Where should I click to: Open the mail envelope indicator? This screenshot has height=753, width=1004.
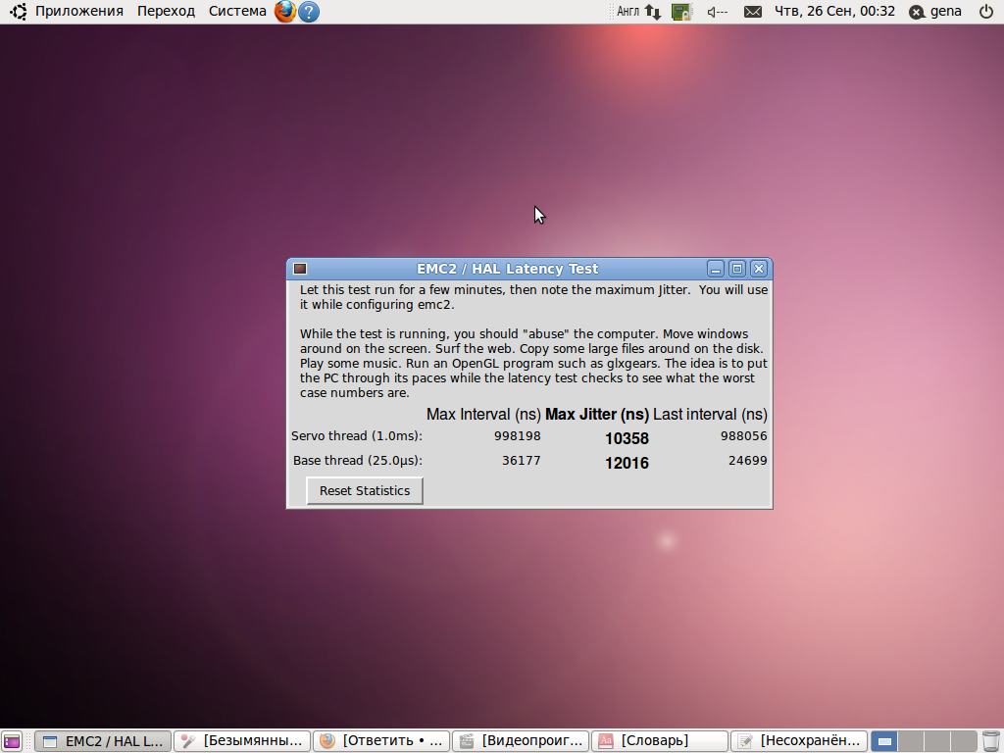point(753,12)
